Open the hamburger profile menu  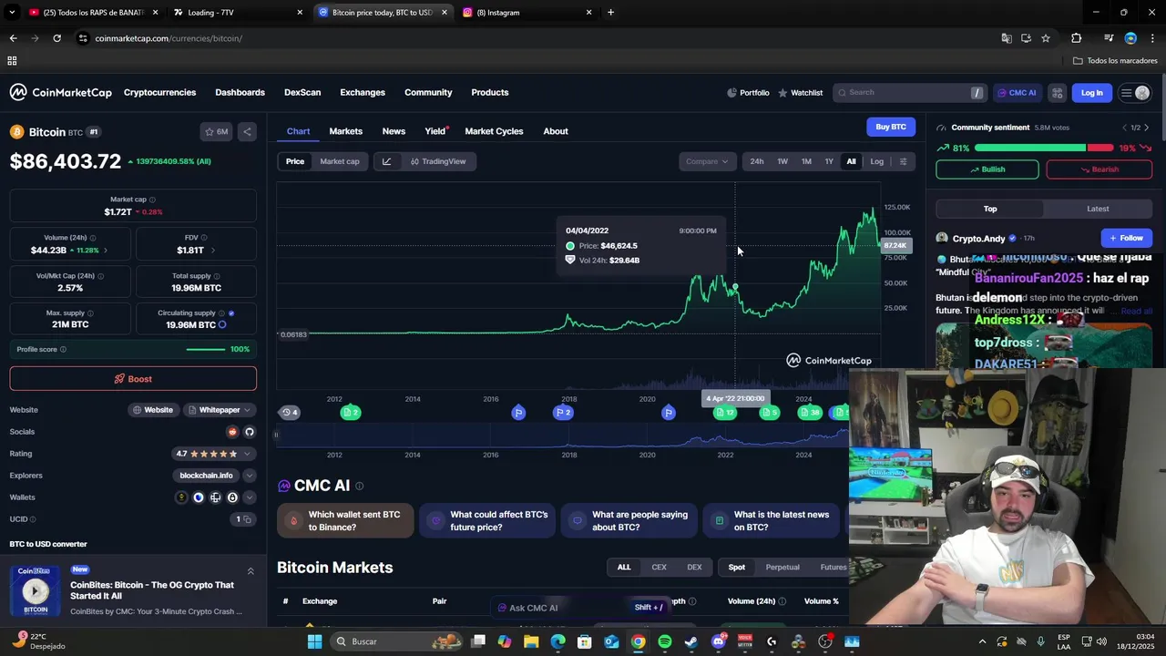1134,92
